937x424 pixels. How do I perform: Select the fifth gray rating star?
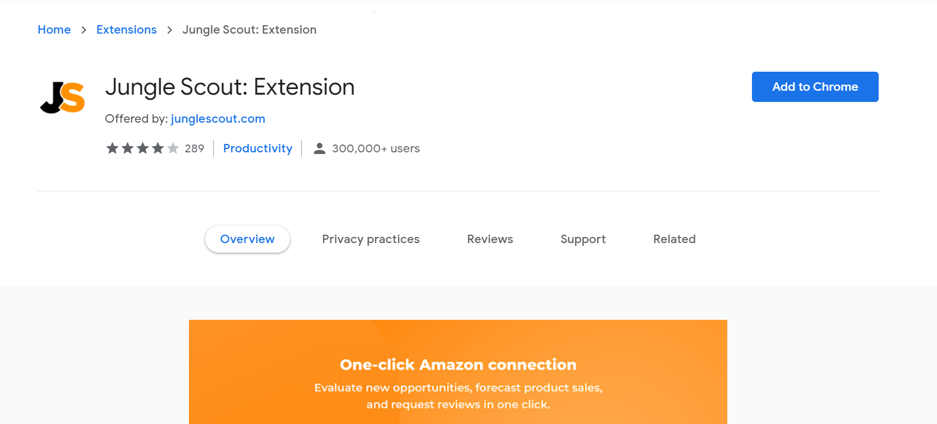tap(173, 148)
